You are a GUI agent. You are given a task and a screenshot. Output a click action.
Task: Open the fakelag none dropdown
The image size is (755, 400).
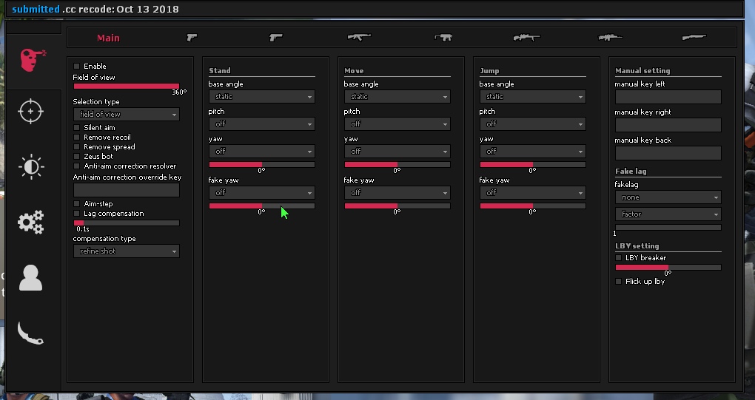tap(668, 197)
